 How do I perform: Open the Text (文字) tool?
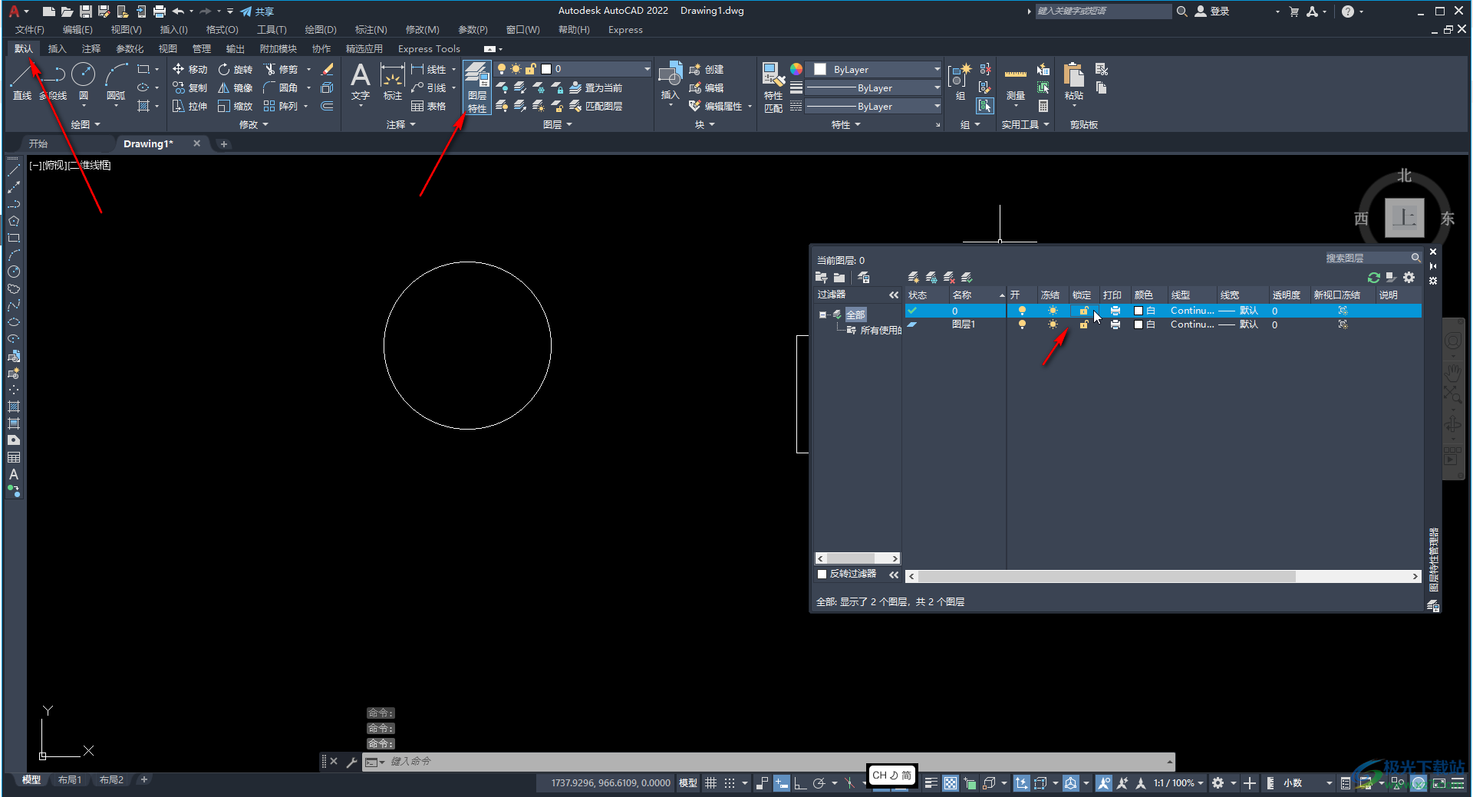[x=361, y=82]
